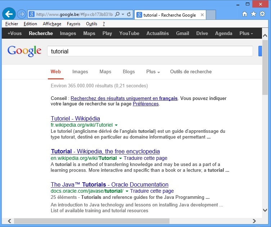
Task: Click in the search box containing 'tutorial'
Action: click(150, 51)
